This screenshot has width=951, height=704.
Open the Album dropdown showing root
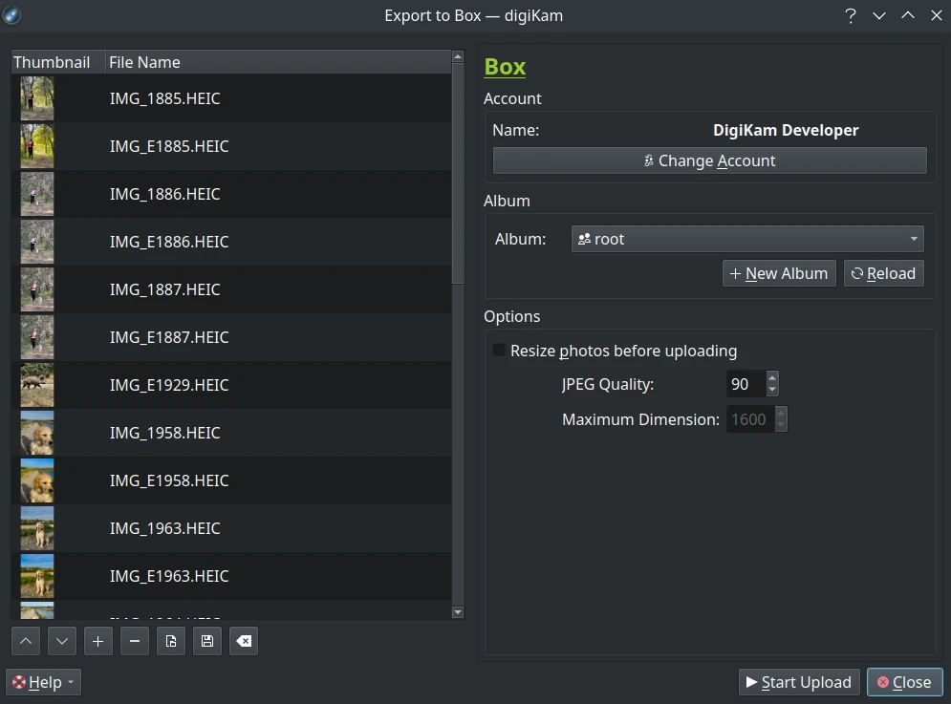click(747, 239)
